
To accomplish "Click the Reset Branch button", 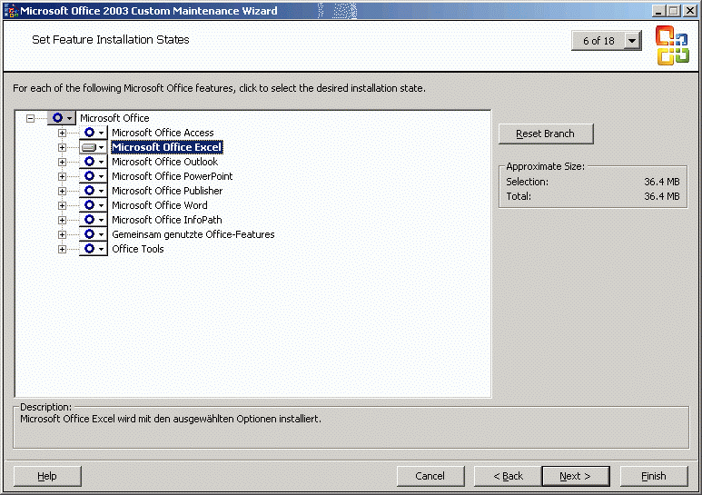I will click(x=546, y=134).
